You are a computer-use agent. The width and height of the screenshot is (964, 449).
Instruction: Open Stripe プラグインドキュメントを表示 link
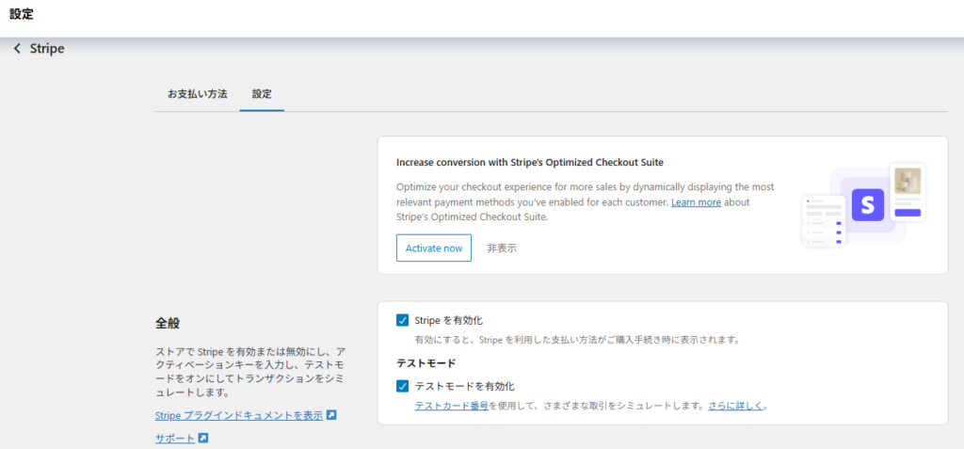(x=238, y=415)
